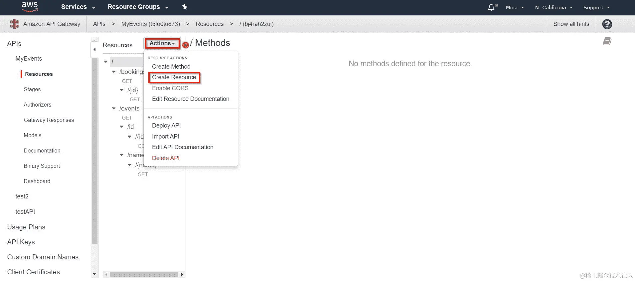Select Delete API
The width and height of the screenshot is (635, 281).
click(166, 158)
